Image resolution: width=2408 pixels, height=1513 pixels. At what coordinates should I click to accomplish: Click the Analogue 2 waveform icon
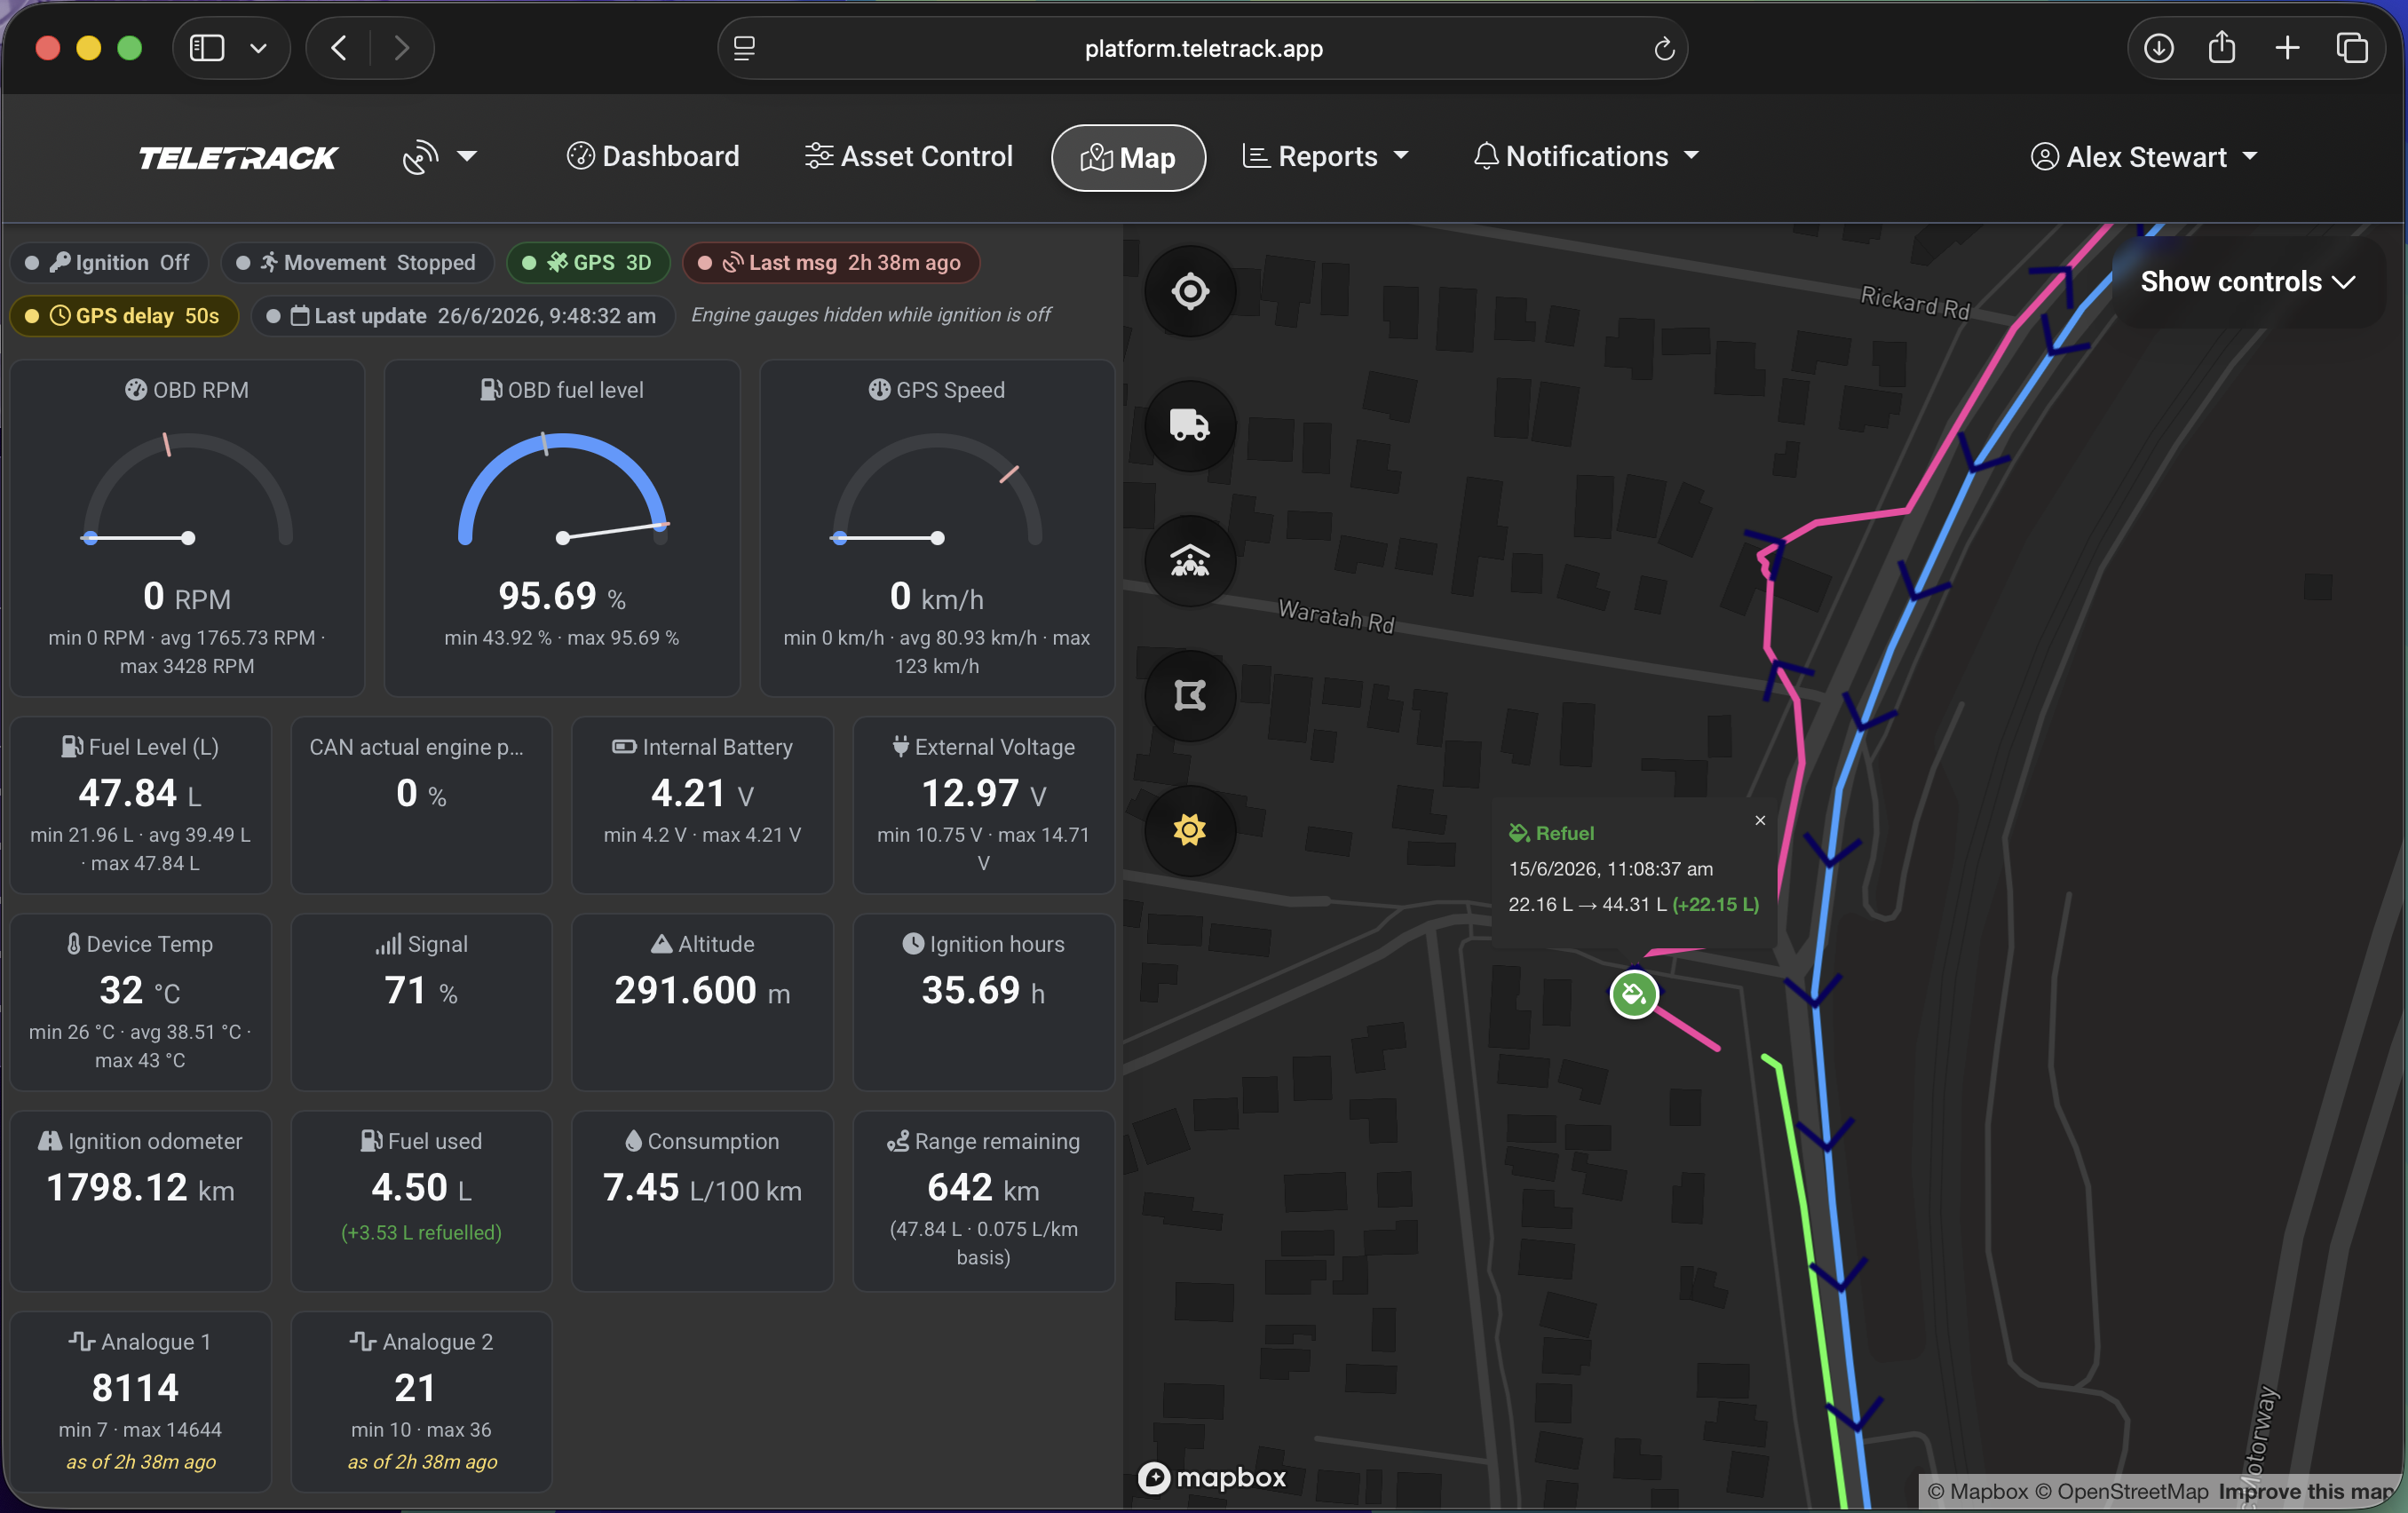pyautogui.click(x=363, y=1341)
